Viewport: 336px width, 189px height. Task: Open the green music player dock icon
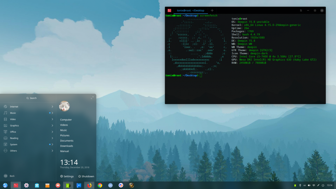pos(68,185)
